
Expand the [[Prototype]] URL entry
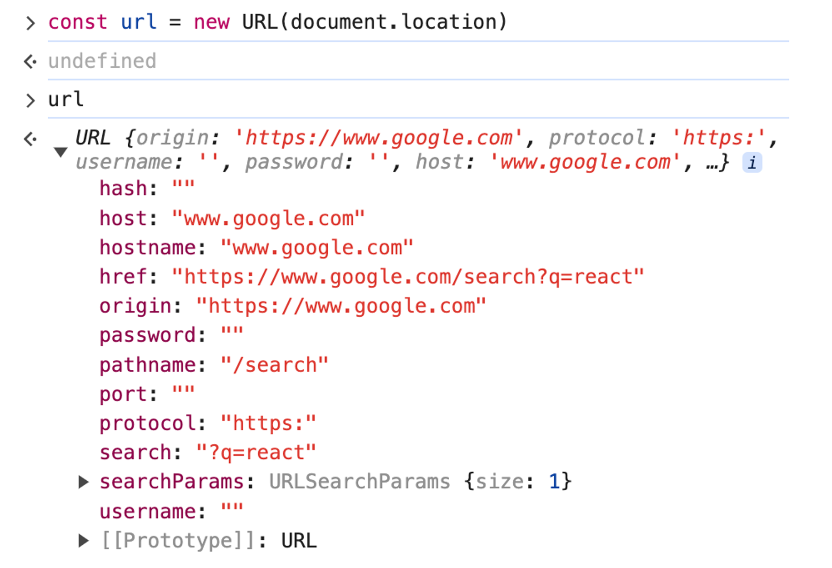pos(84,541)
